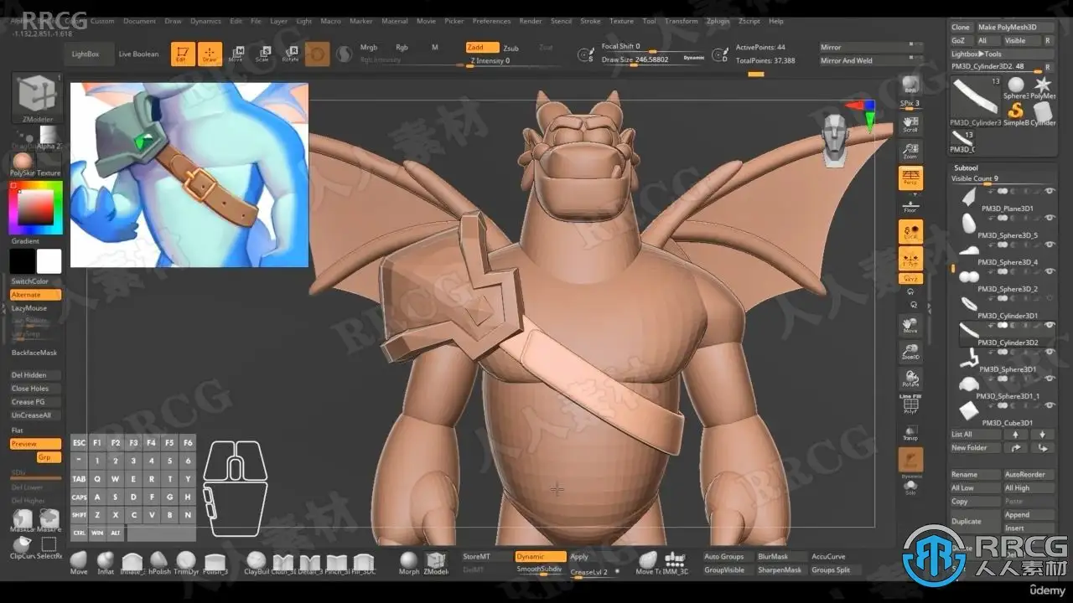Screen dimensions: 1073x603
Task: Toggle the Dynamic subdivision button
Action: (x=541, y=556)
